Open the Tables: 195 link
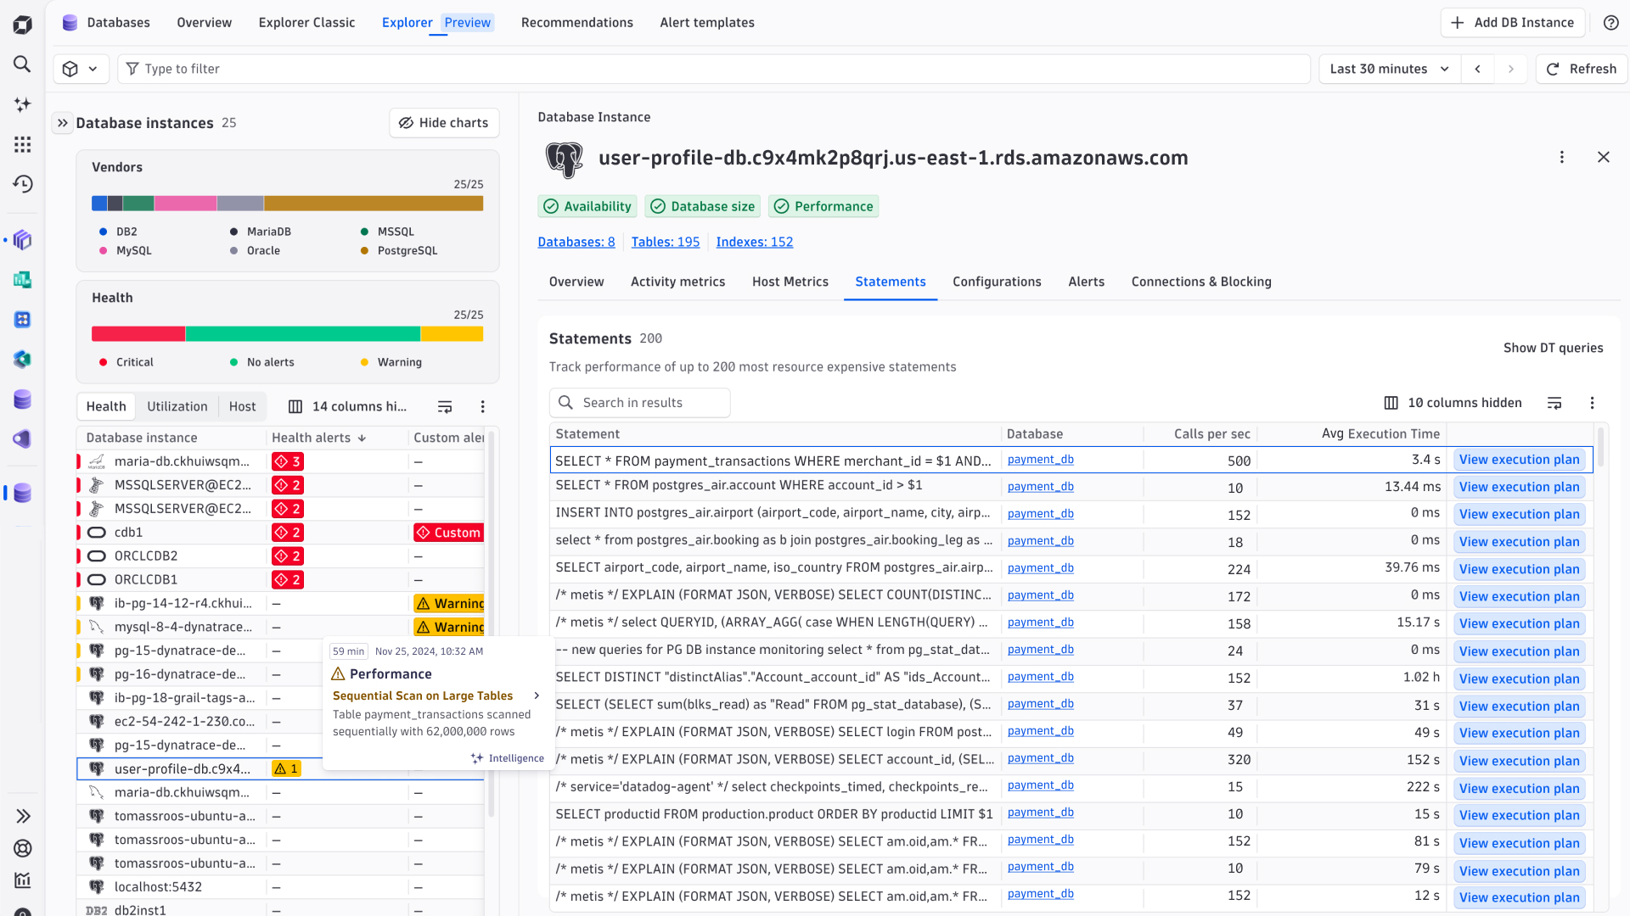 pyautogui.click(x=666, y=242)
